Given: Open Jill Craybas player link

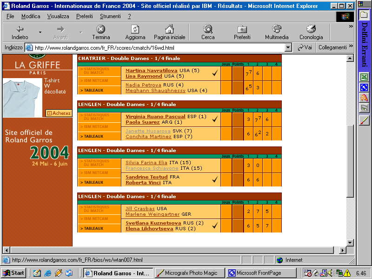Looking at the screenshot, I should click(x=140, y=208).
